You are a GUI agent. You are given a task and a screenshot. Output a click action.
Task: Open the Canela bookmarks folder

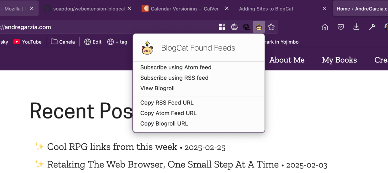pyautogui.click(x=63, y=42)
